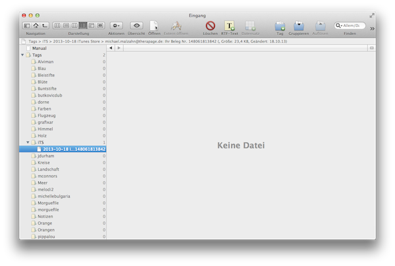This screenshot has height=266, width=395.
Task: Toggle the sidebar button in Navigation
Action: [27, 26]
